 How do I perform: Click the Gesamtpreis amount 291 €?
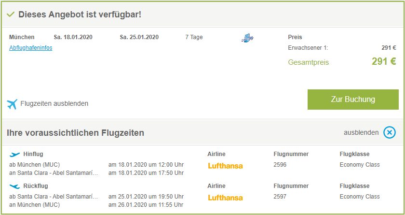pyautogui.click(x=384, y=62)
